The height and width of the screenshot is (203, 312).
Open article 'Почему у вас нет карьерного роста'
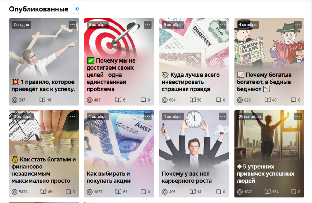pyautogui.click(x=187, y=177)
